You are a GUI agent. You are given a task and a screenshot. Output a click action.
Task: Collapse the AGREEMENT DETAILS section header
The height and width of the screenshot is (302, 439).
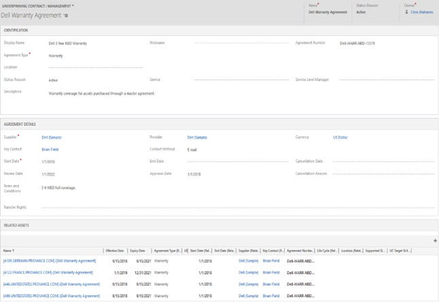pos(20,124)
